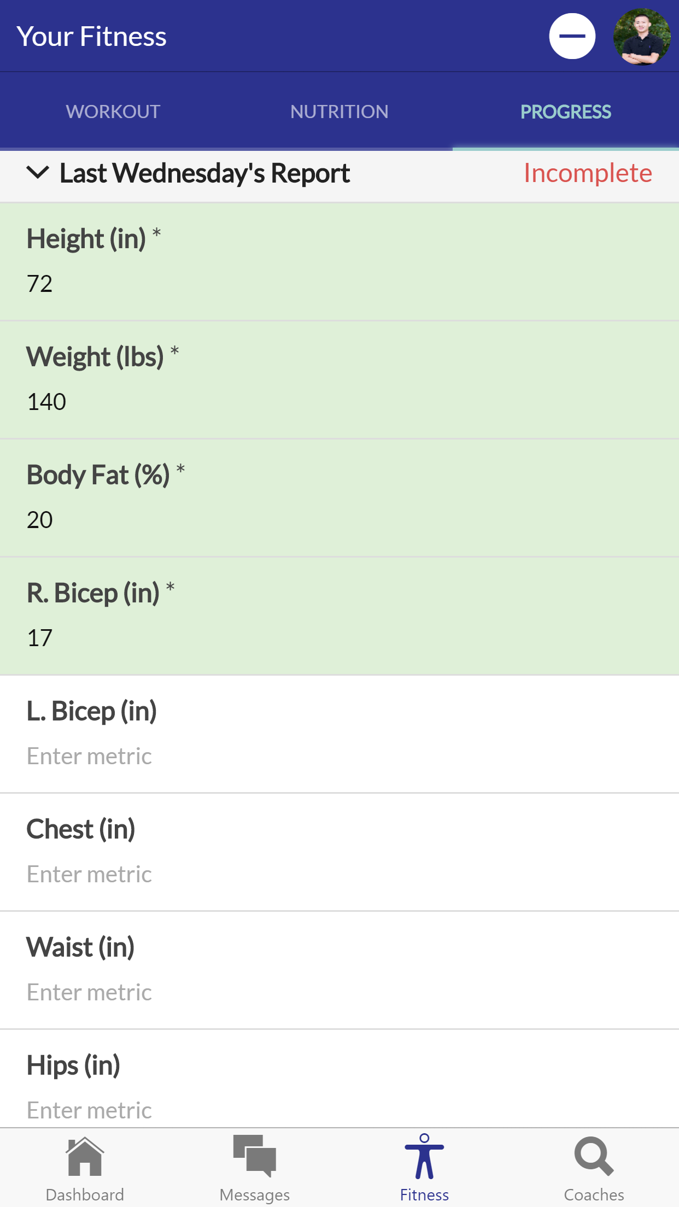Open the profile photo avatar

coord(641,36)
